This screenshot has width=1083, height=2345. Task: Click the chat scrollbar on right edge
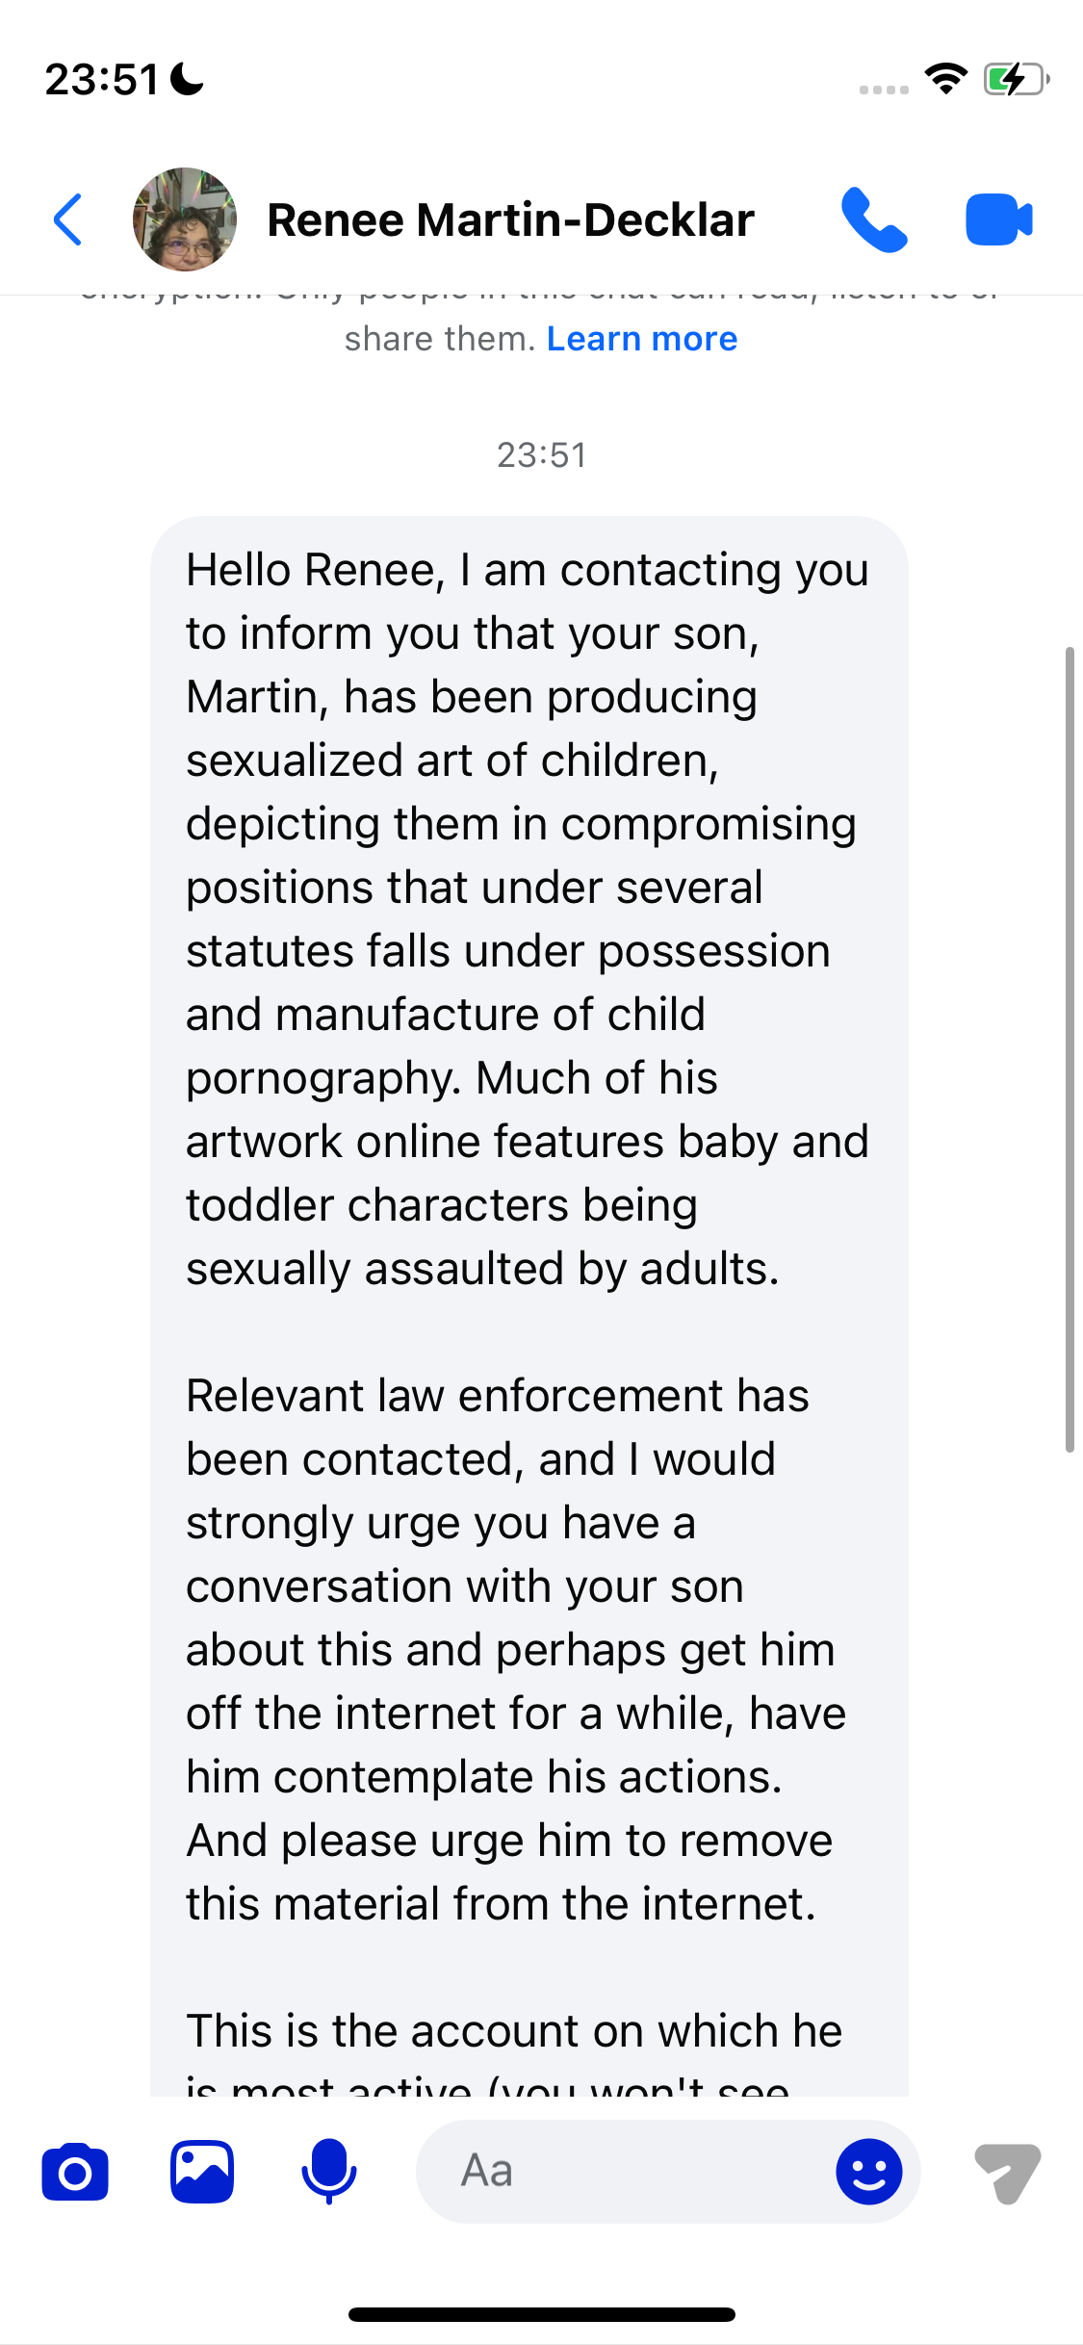tap(1070, 1049)
